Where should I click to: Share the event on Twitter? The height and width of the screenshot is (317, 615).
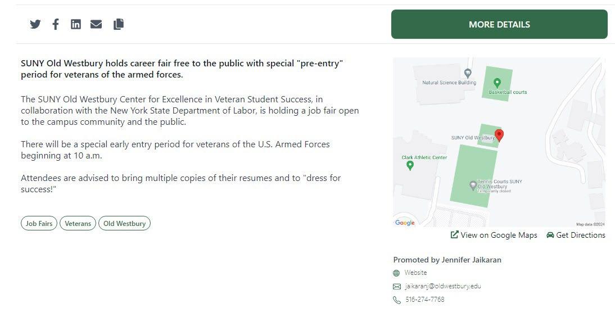coord(35,24)
